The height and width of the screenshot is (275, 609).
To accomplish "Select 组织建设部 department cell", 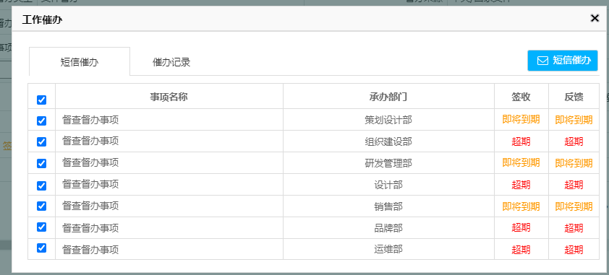I will 388,141.
